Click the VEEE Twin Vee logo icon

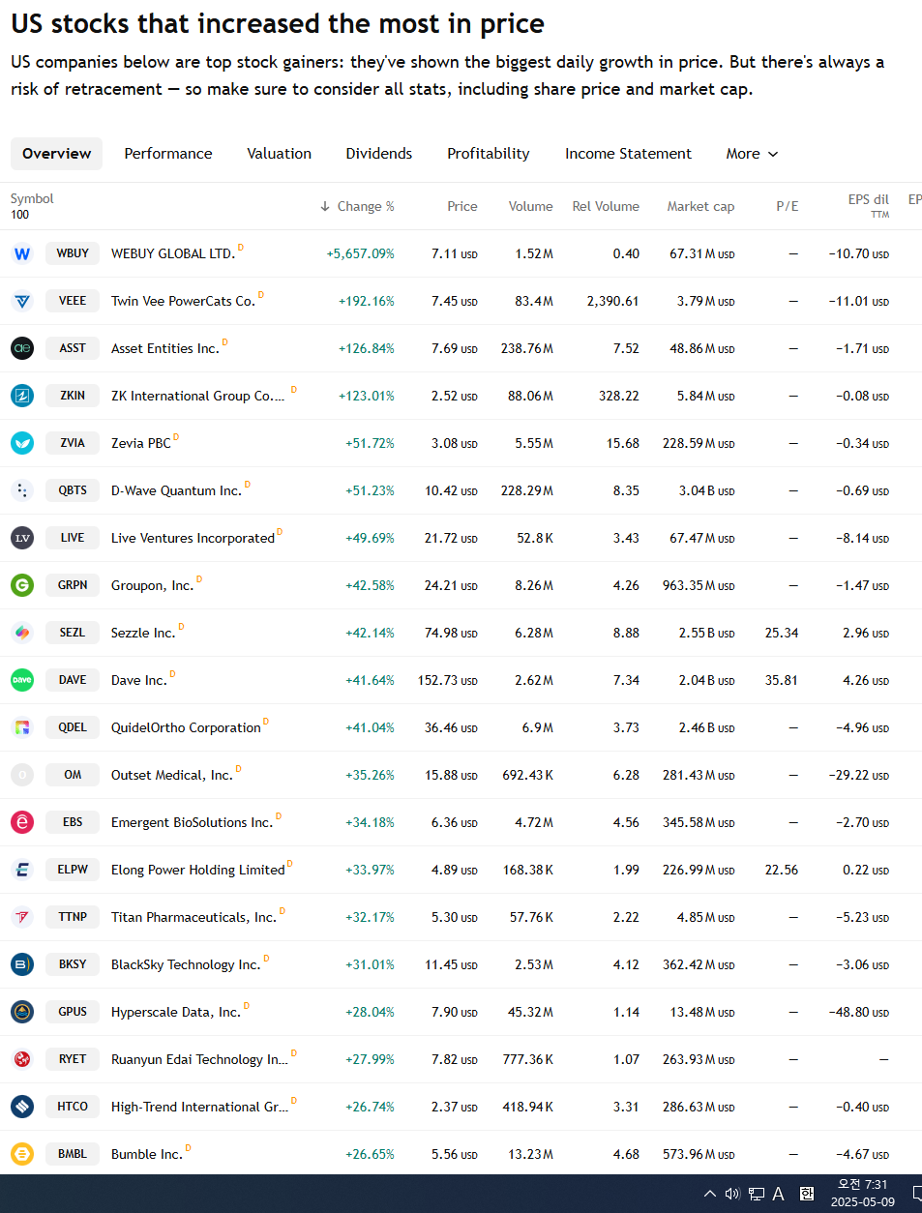pos(22,301)
